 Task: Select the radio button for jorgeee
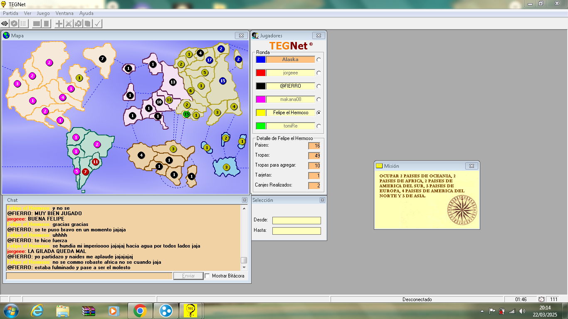(x=319, y=73)
